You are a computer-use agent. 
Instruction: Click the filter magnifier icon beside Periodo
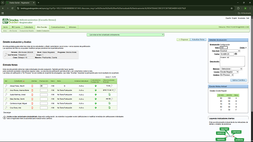point(6,55)
